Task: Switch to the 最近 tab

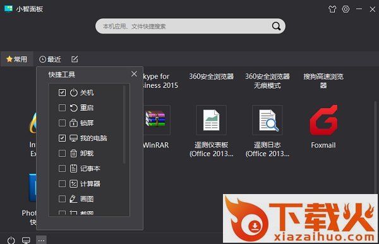Action: (50, 59)
